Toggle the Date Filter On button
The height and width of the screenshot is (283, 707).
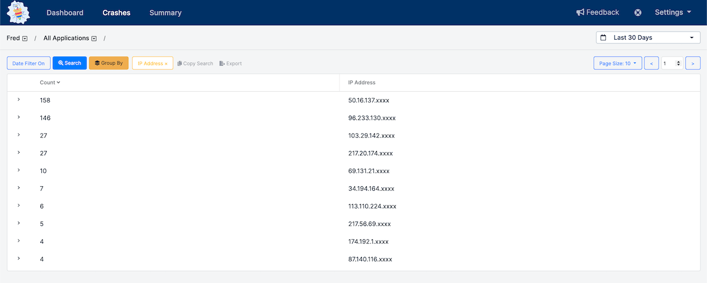point(28,64)
